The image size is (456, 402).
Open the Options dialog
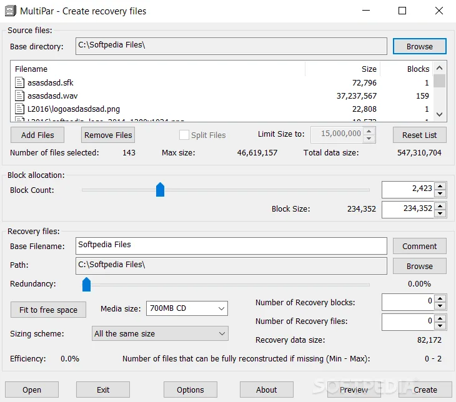(x=190, y=390)
